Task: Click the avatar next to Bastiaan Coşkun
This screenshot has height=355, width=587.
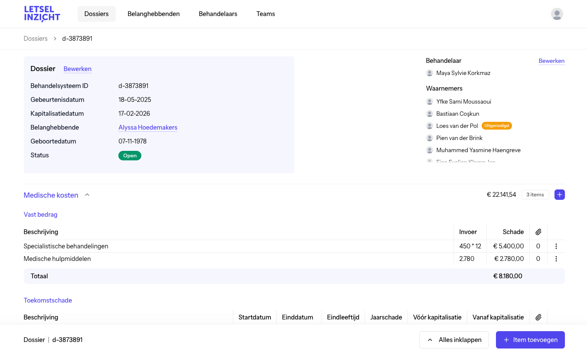Action: pyautogui.click(x=430, y=114)
